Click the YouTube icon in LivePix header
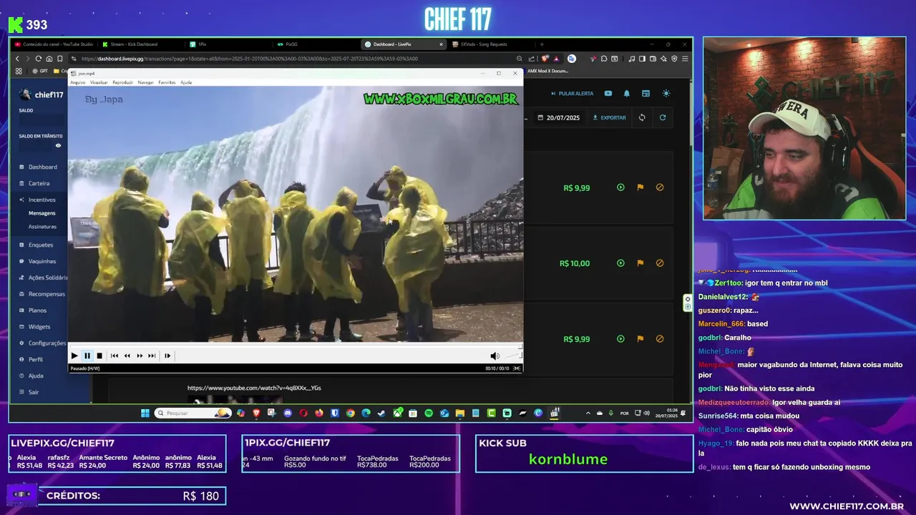Image resolution: width=916 pixels, height=515 pixels. tap(608, 94)
